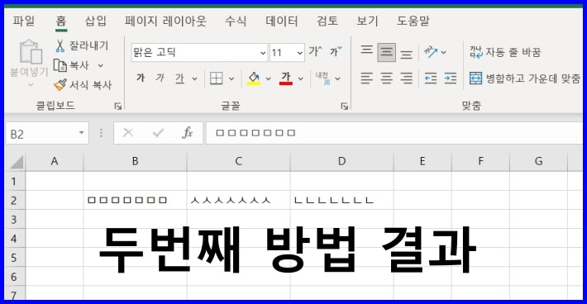The width and height of the screenshot is (587, 304).
Task: Expand the underline style dropdown
Action: point(194,78)
